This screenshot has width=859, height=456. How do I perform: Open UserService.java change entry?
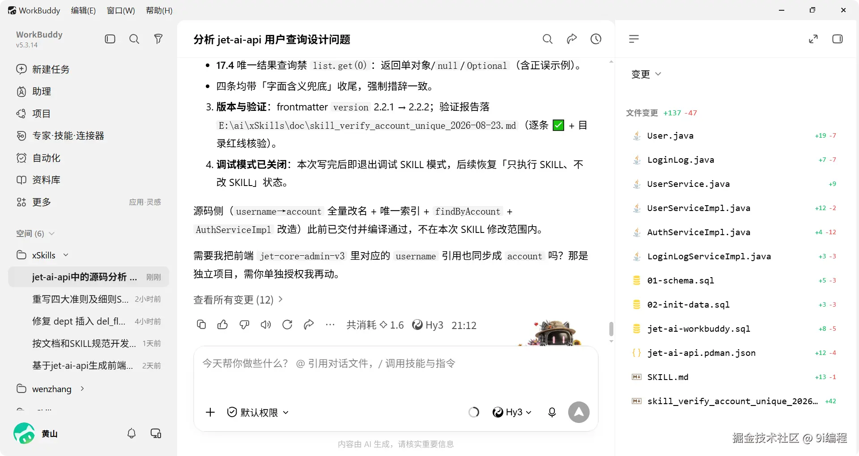734,184
